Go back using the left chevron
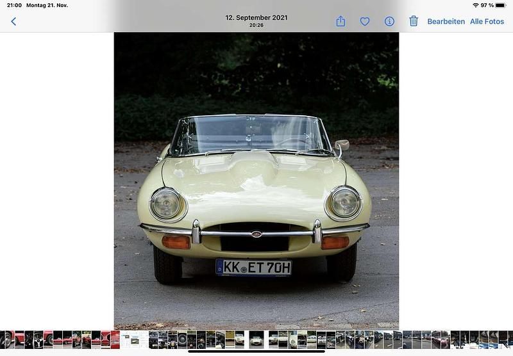513x356 pixels. pos(13,22)
